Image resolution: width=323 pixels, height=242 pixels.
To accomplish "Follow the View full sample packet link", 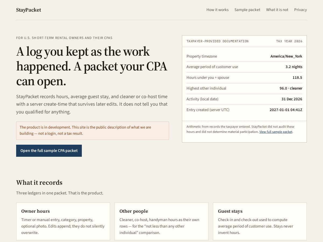I will (x=276, y=132).
